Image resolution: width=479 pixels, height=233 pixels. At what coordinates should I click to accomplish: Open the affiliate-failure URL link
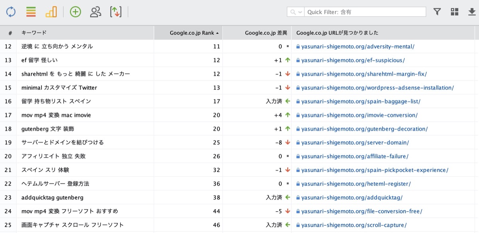[x=355, y=156]
